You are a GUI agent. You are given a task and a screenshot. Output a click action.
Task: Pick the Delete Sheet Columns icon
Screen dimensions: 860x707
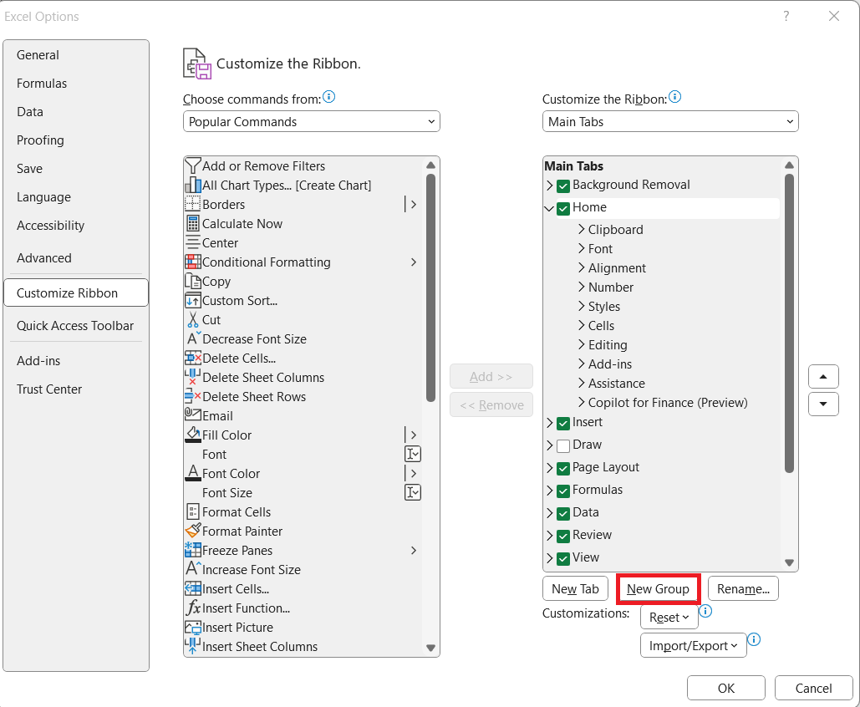(x=192, y=377)
